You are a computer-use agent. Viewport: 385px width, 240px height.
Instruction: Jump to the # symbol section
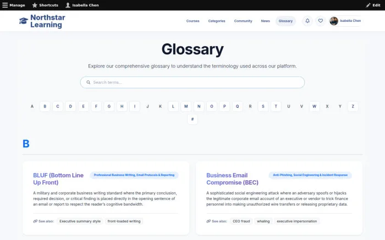pos(193,119)
